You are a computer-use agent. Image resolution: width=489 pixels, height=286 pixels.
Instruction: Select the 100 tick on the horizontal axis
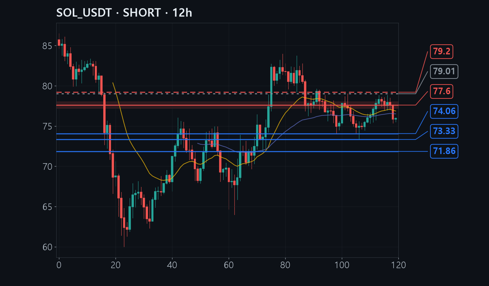pyautogui.click(x=342, y=265)
